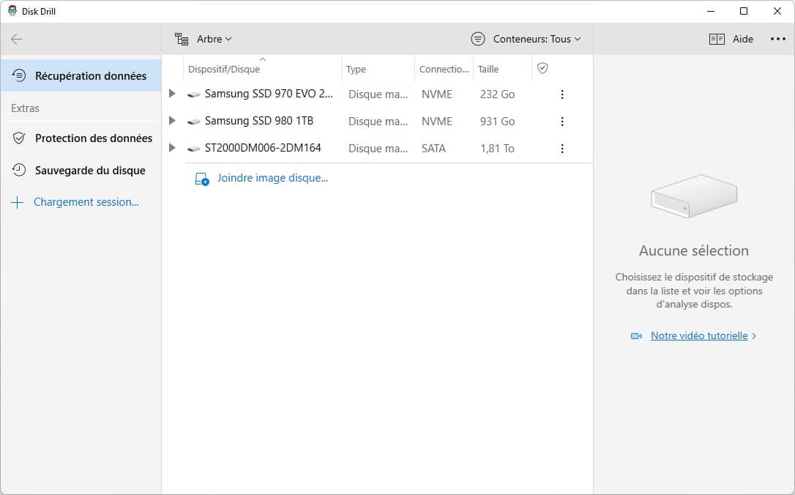
Task: Click Disque ma... type of ST2000DM006 row
Action: 378,149
